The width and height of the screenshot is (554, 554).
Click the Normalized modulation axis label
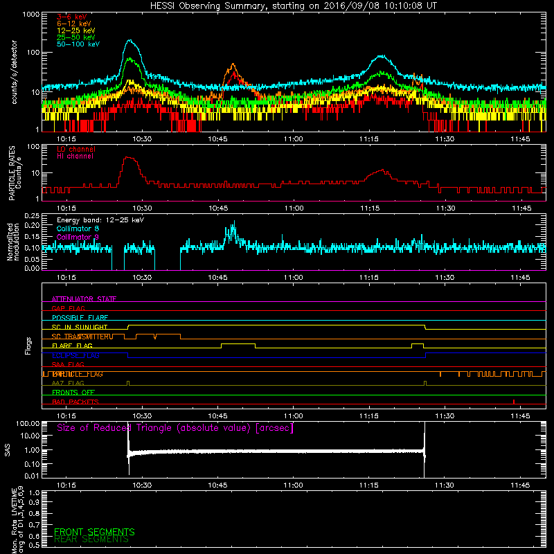13,242
